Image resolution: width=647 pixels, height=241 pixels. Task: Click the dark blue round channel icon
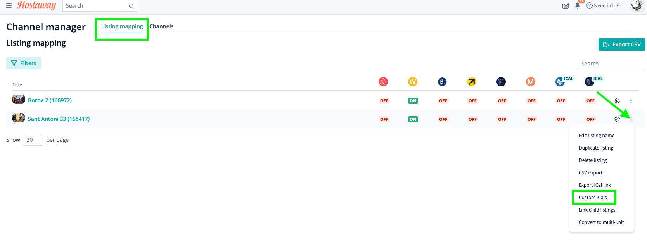[501, 82]
